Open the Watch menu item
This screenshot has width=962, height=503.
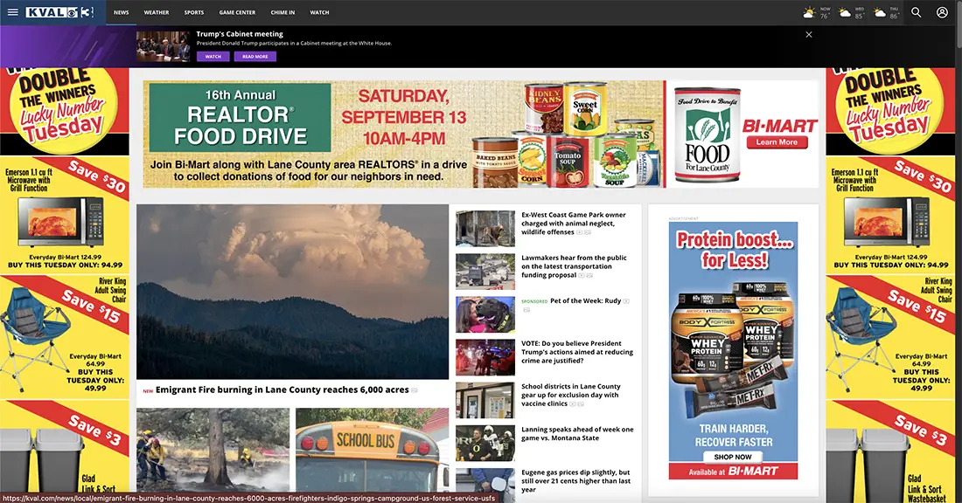coord(319,12)
